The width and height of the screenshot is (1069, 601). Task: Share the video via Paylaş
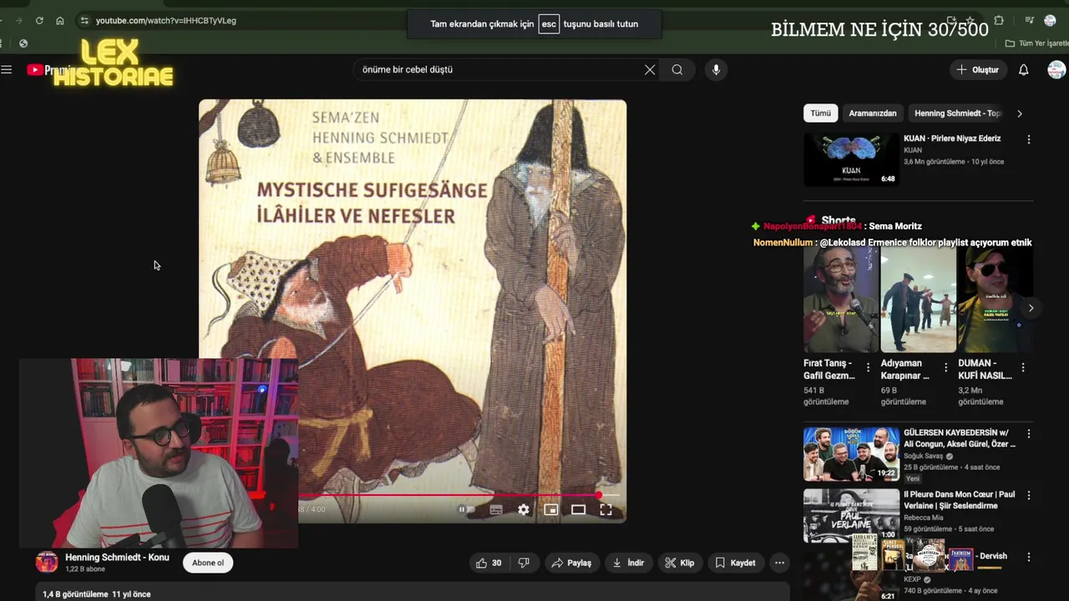(x=571, y=563)
